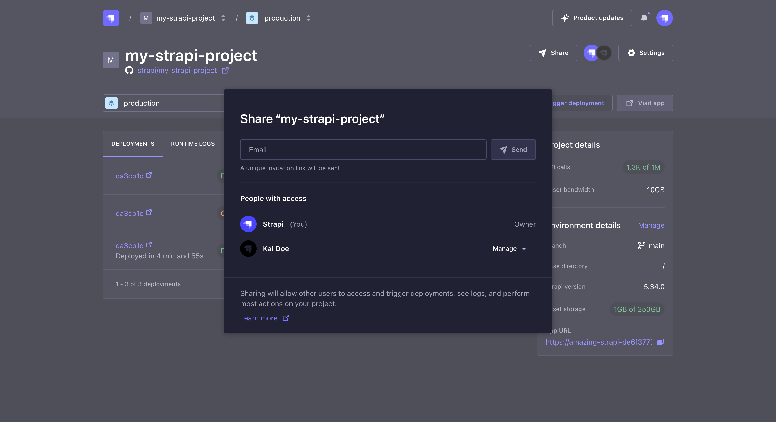
Task: Select the Deployments tab
Action: point(133,144)
